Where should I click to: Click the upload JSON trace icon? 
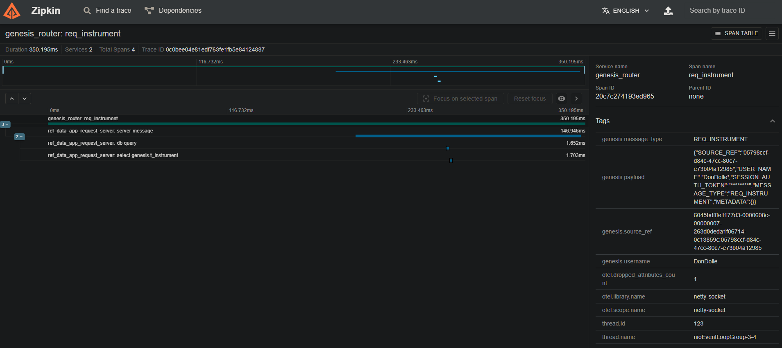click(x=668, y=11)
